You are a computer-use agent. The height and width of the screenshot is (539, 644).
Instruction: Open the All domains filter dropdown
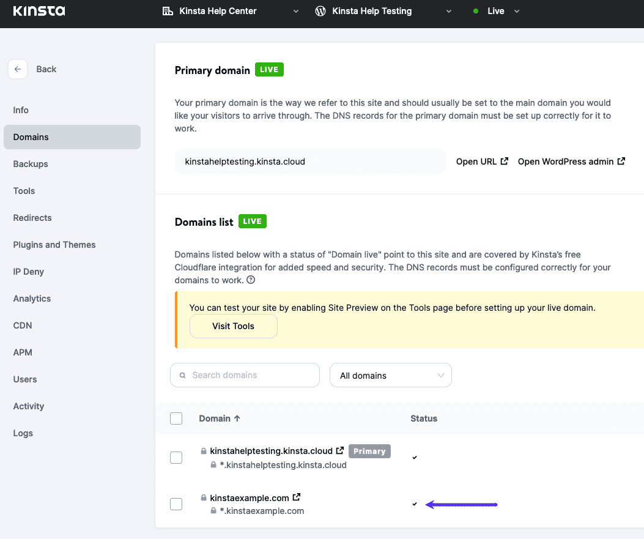(390, 375)
